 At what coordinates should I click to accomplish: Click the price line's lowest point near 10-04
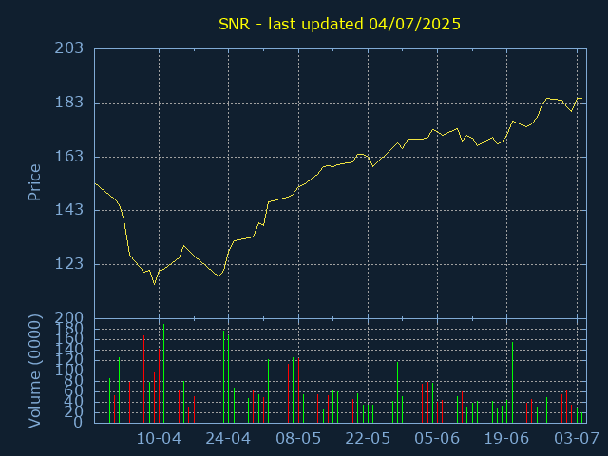click(x=154, y=284)
